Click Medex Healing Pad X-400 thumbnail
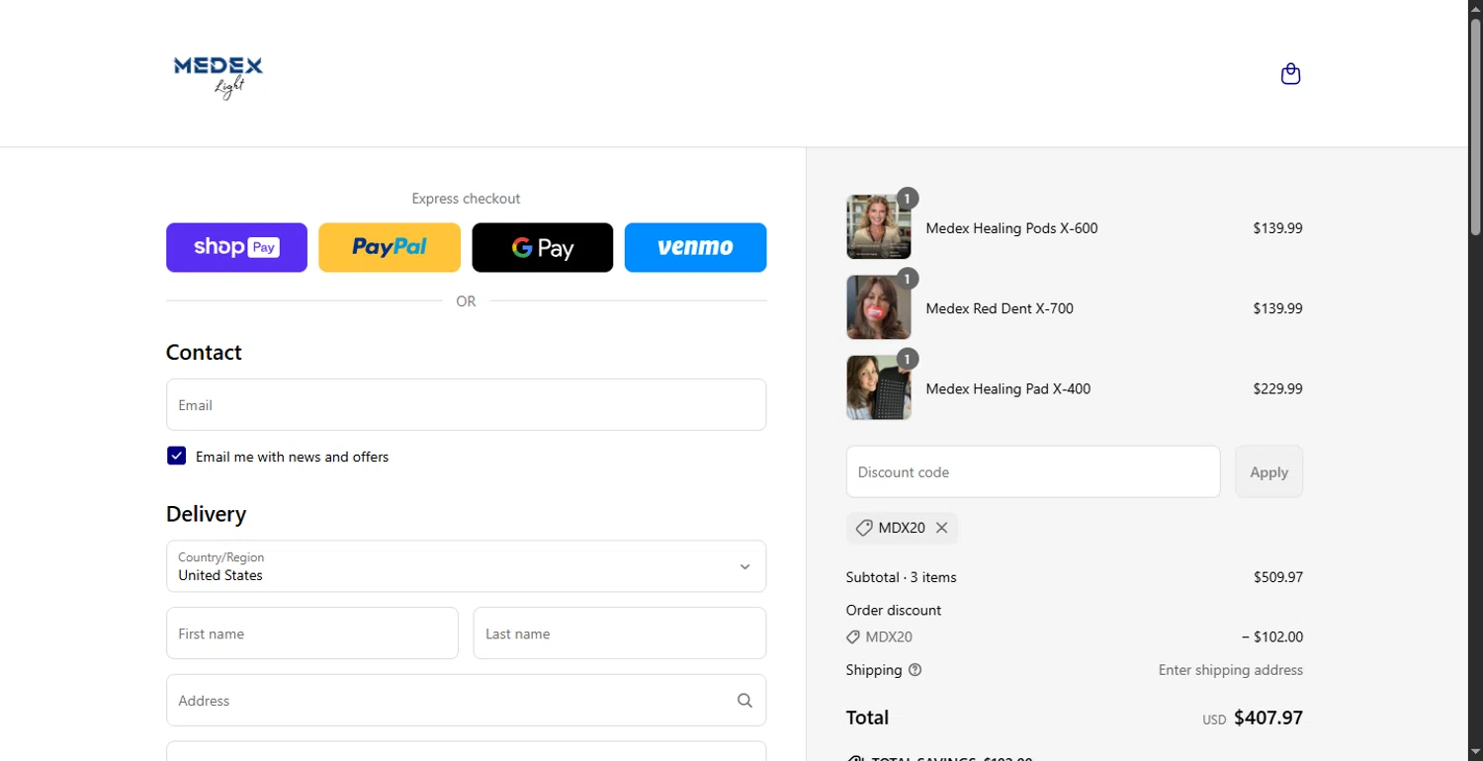 [x=879, y=387]
